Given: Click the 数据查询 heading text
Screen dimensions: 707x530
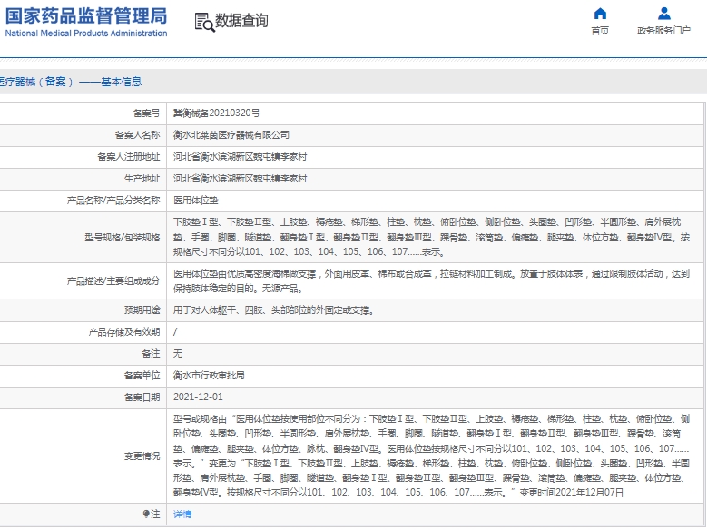Looking at the screenshot, I should click(241, 21).
